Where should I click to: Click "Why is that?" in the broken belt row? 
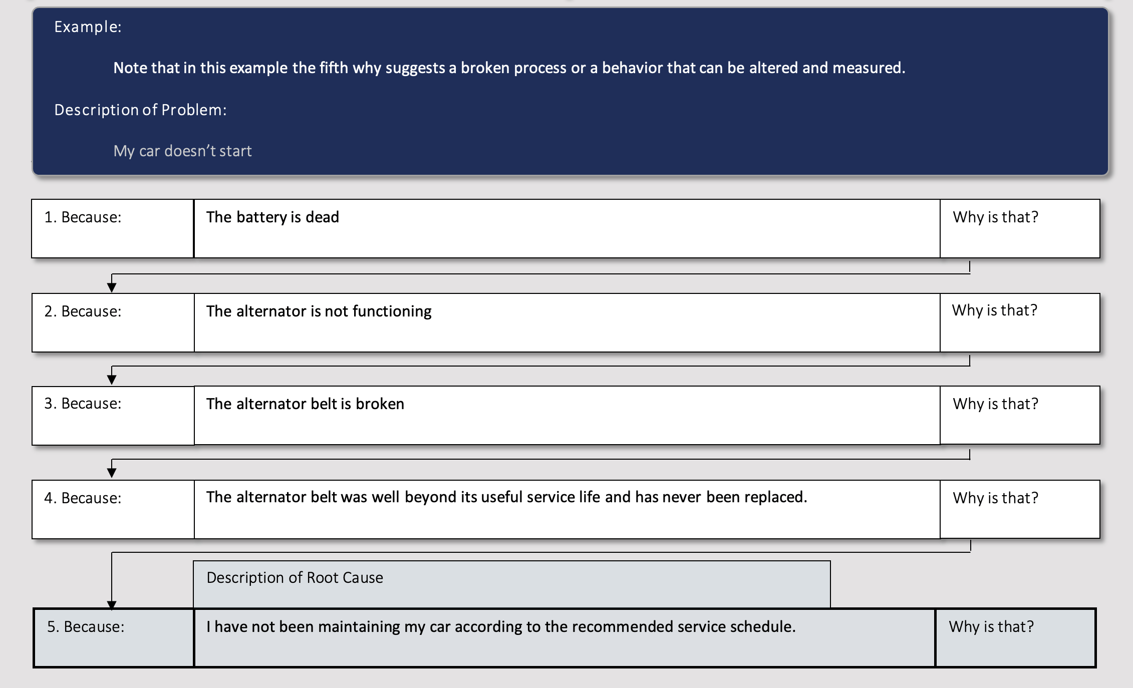[1019, 415]
